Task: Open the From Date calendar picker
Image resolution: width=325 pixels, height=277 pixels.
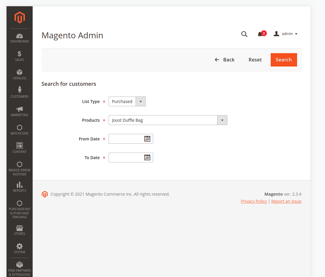Action: click(147, 139)
